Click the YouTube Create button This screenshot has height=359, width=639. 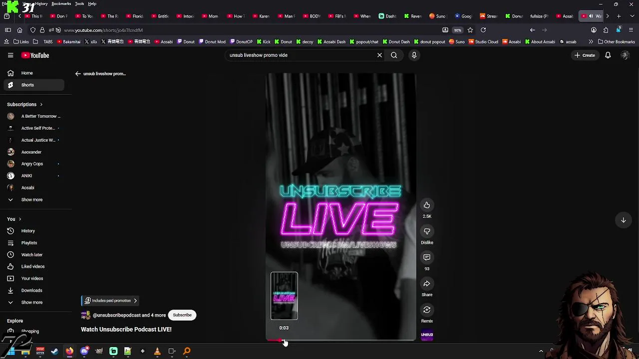tap(585, 55)
